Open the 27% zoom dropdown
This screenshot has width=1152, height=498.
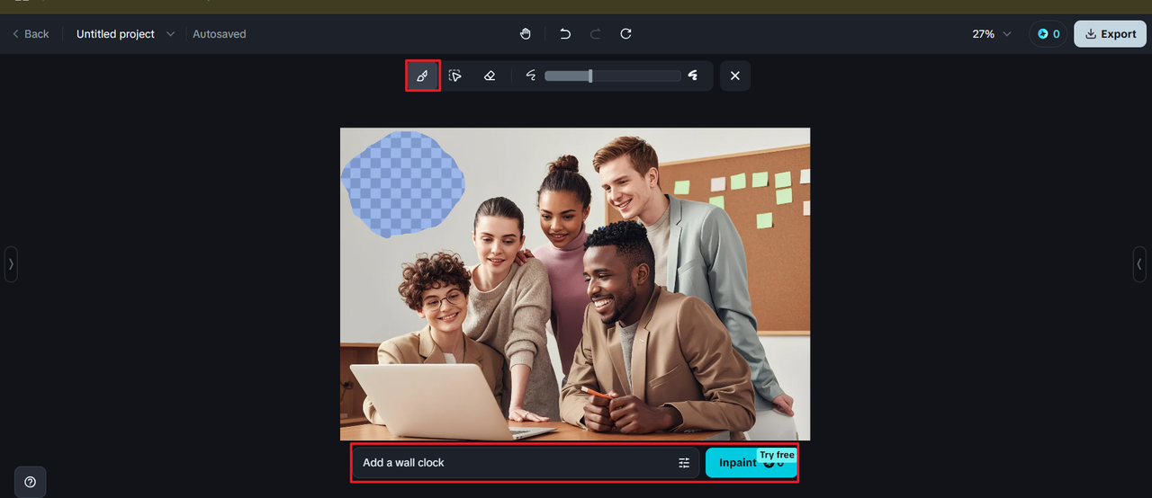(992, 33)
